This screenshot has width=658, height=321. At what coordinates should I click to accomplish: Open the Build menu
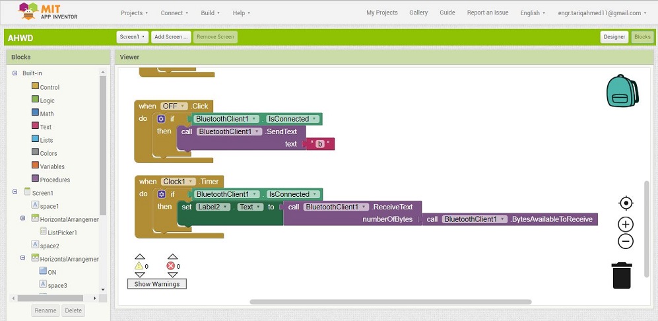tap(211, 13)
